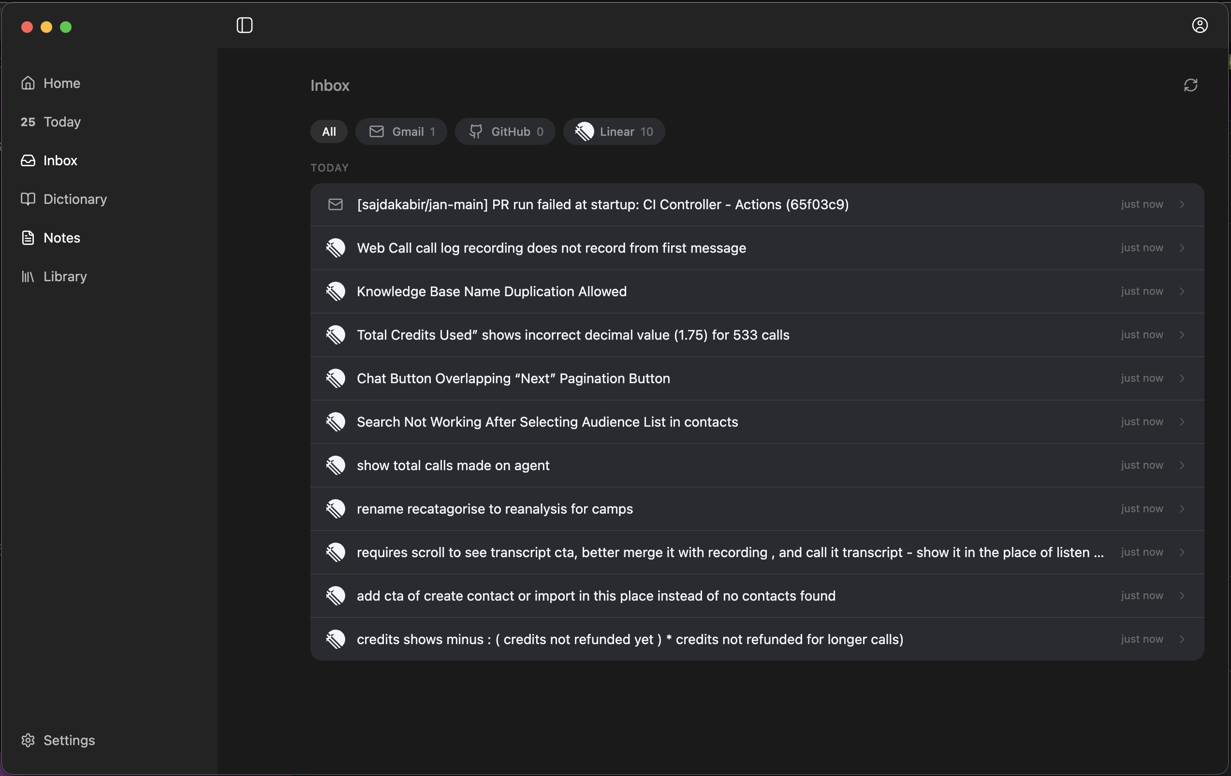Click the mail icon on PR run failed item
This screenshot has width=1231, height=776.
pyautogui.click(x=336, y=204)
